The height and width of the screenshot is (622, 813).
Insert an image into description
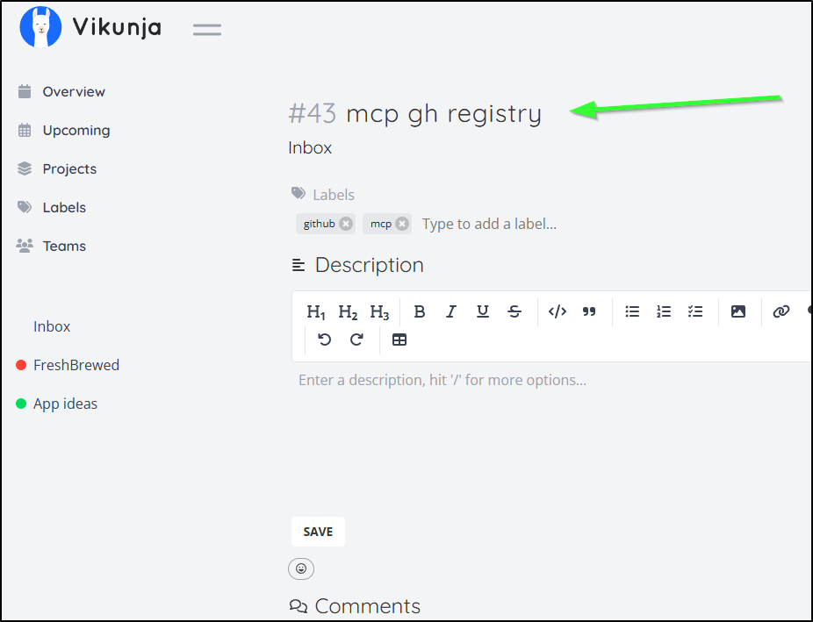[x=738, y=311]
